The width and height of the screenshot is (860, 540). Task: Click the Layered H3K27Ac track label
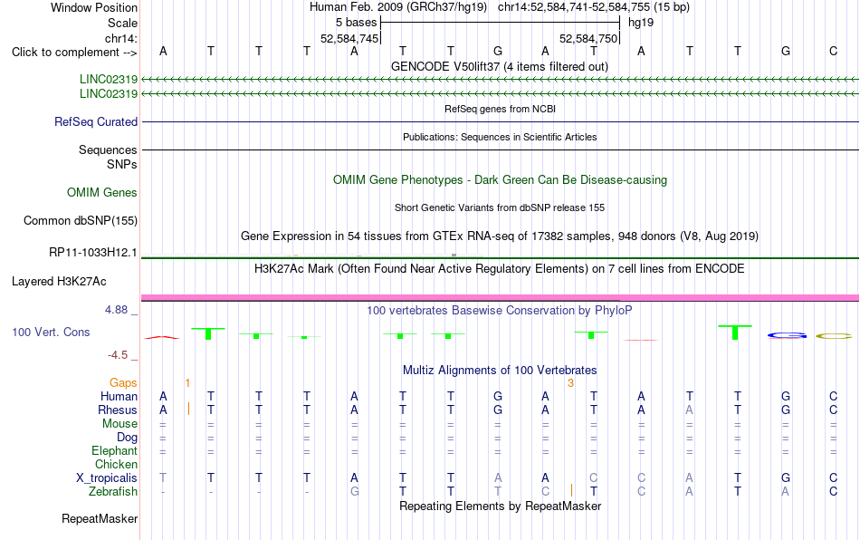click(59, 282)
